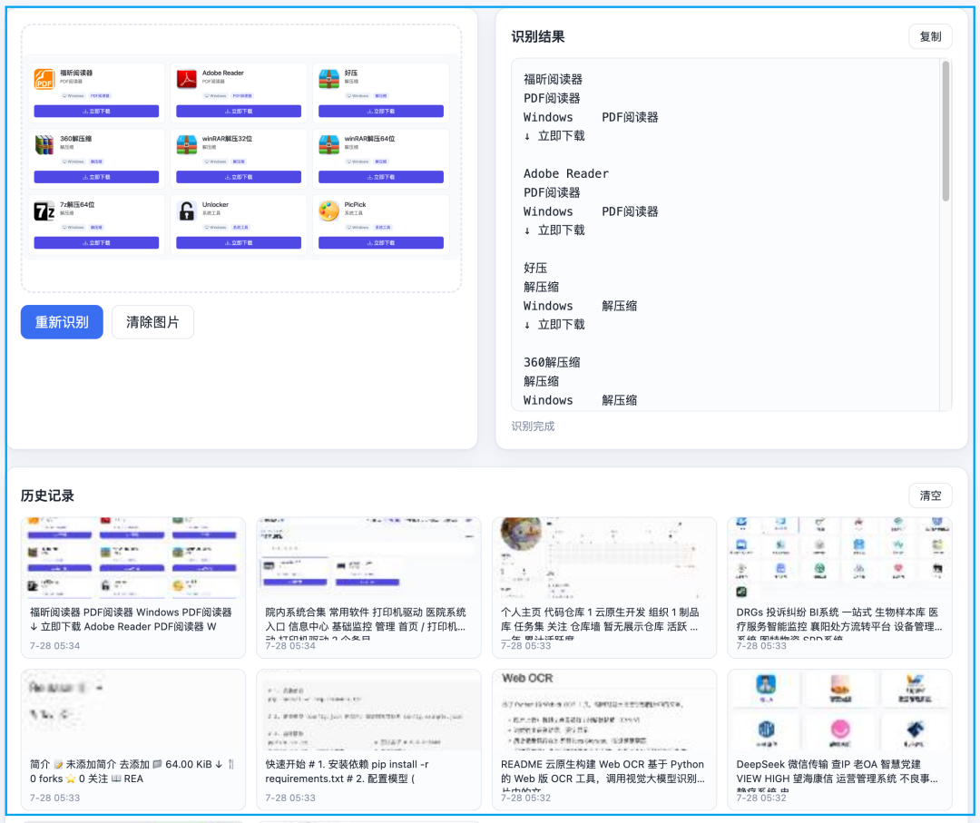Click the recognition results scrollbar thumb
The image size is (980, 823).
click(x=946, y=132)
